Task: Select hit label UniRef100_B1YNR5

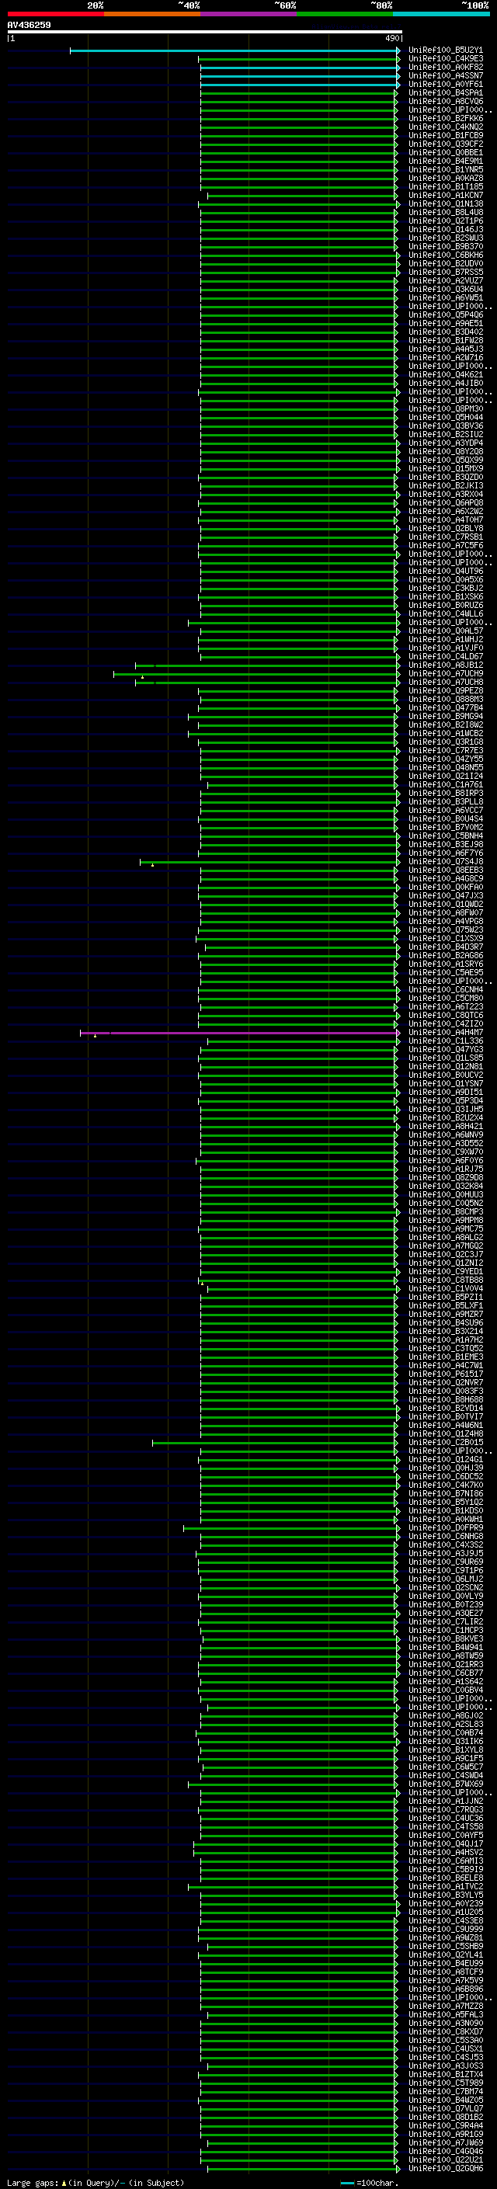Action: click(x=445, y=170)
